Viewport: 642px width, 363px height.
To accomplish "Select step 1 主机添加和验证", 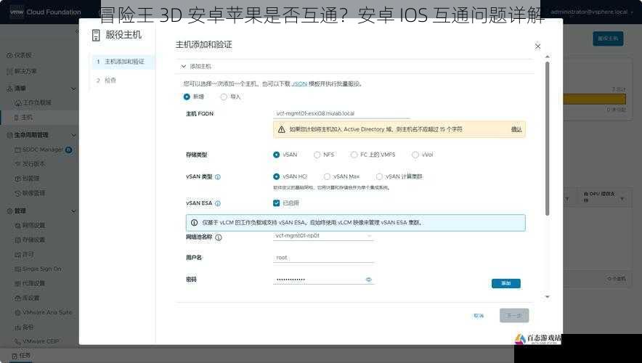I will click(123, 62).
